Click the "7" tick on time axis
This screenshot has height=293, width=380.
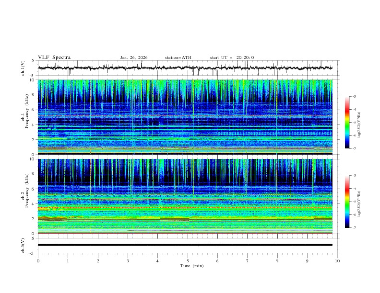pos(248,261)
